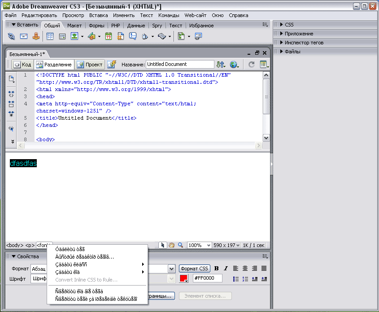Viewport: 379px width, 312px height.
Task: Click Preview in Browser globe icon
Action: click(x=234, y=64)
